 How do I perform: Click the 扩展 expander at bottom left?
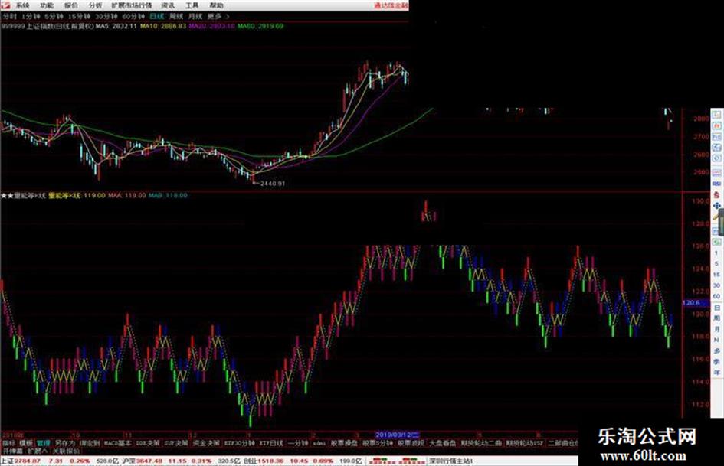pyautogui.click(x=37, y=451)
